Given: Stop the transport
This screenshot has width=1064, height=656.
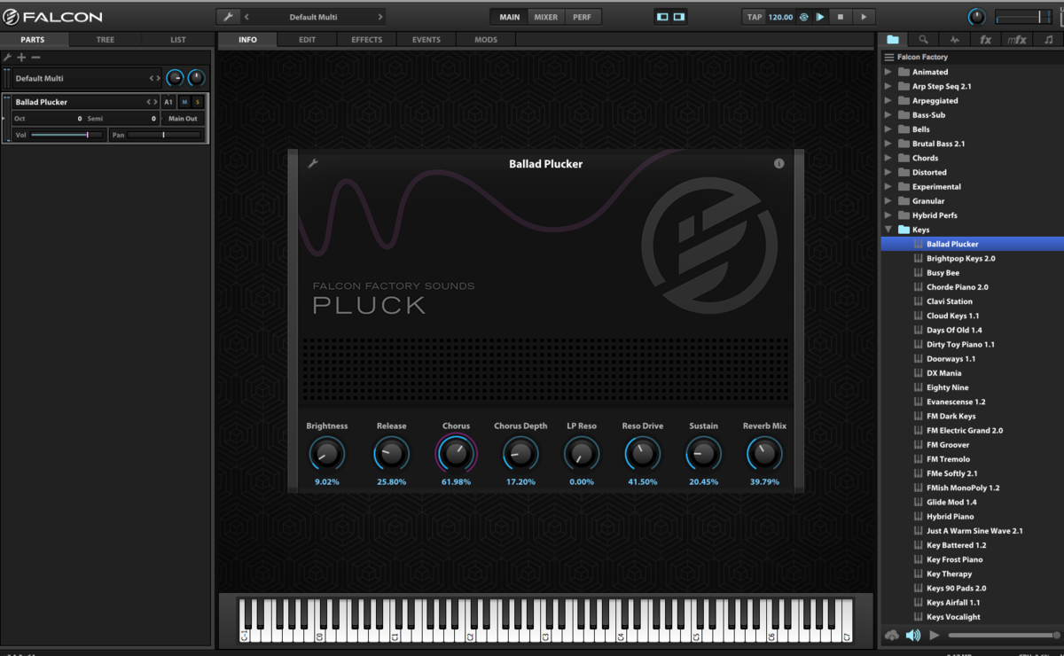Looking at the screenshot, I should [841, 17].
